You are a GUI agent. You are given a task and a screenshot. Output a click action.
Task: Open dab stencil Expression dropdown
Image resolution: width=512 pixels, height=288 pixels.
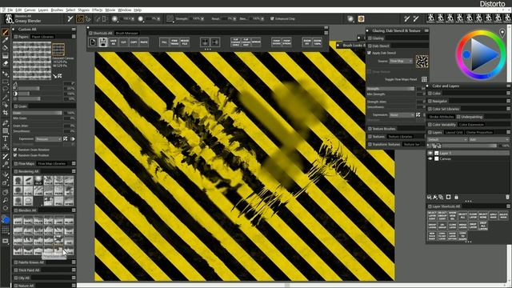[x=402, y=115]
